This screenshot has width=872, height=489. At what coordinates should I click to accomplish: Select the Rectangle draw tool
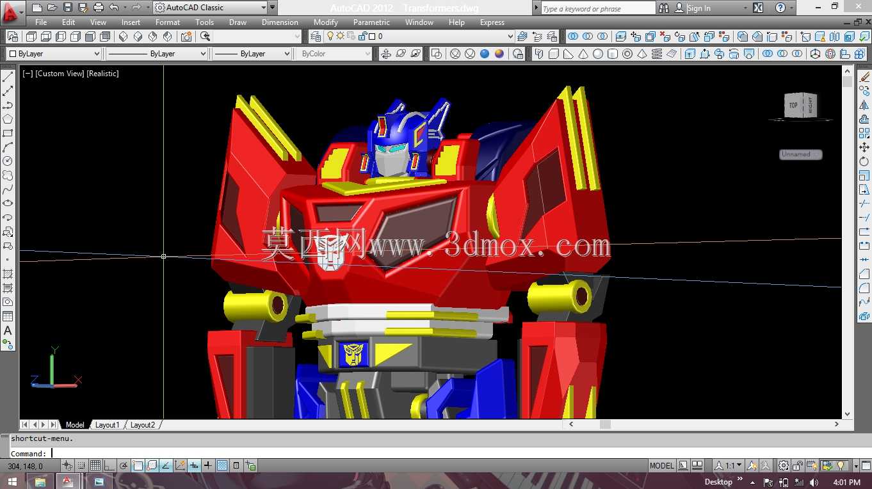[x=8, y=133]
